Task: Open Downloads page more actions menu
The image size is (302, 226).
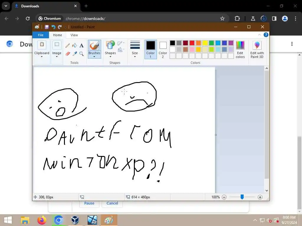Action: click(x=292, y=44)
